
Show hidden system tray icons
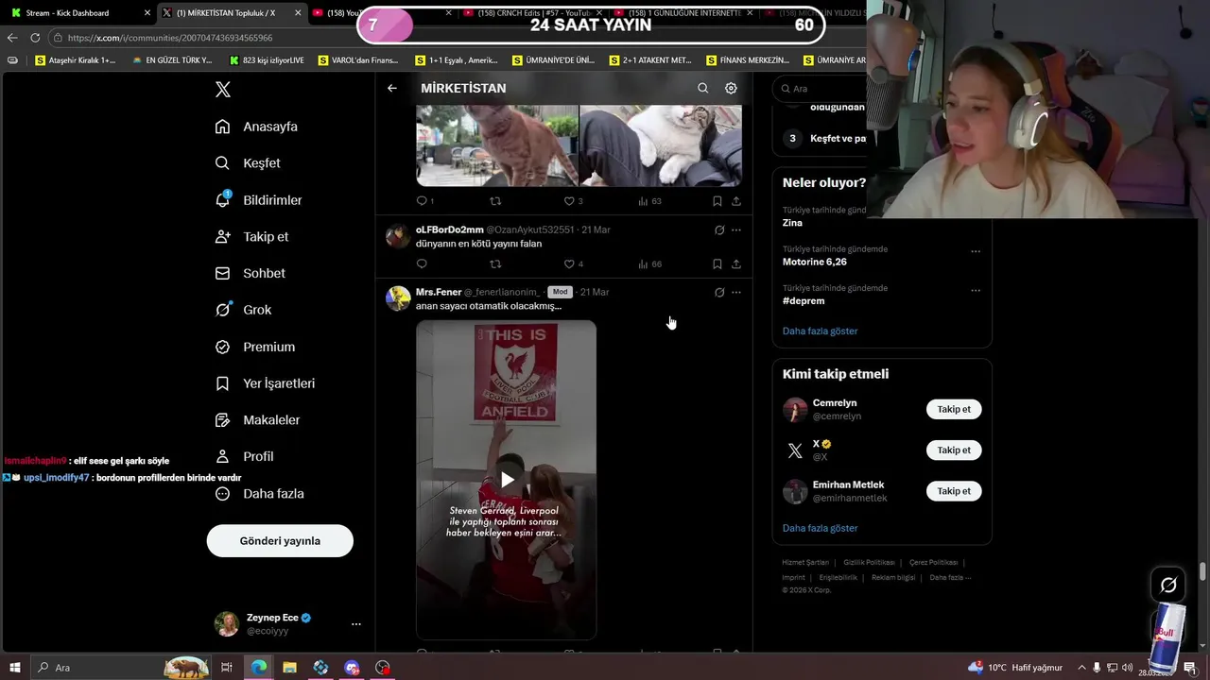[1081, 668]
